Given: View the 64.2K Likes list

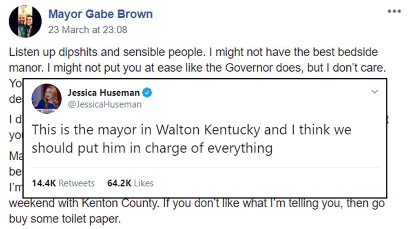Looking at the screenshot, I should pos(130,183).
